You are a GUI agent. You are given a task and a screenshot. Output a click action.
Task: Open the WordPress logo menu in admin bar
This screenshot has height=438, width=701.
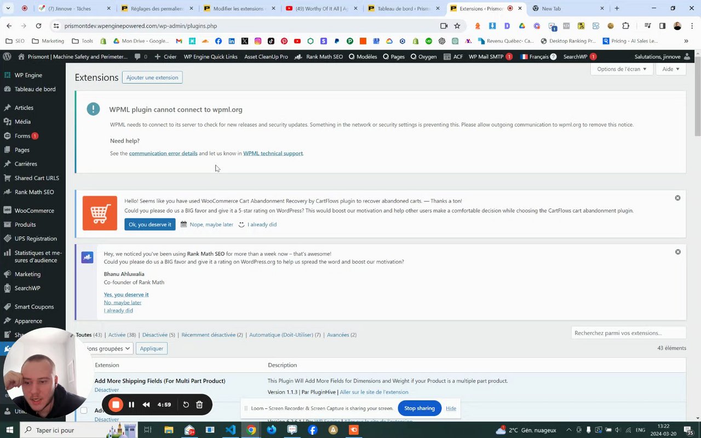7,56
